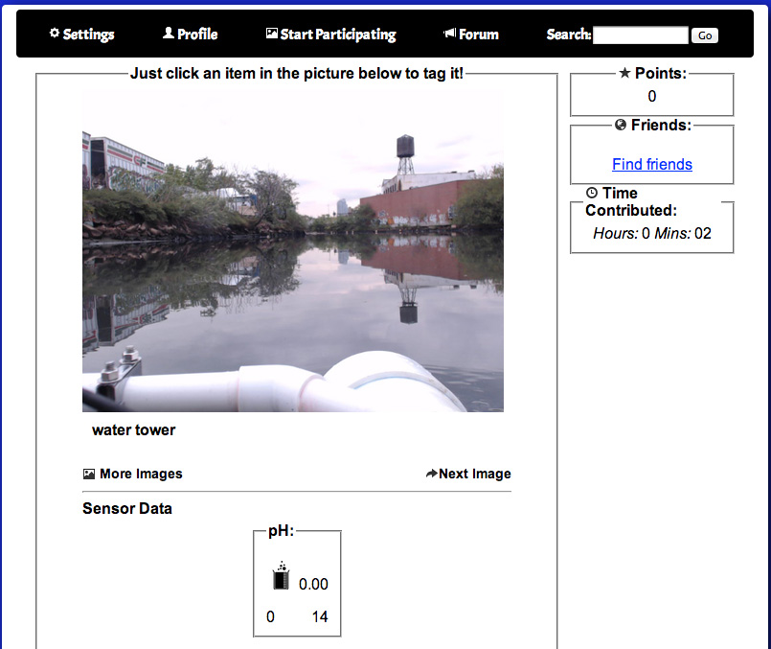The width and height of the screenshot is (771, 649).
Task: Click the pH beaker icon
Action: 281,578
